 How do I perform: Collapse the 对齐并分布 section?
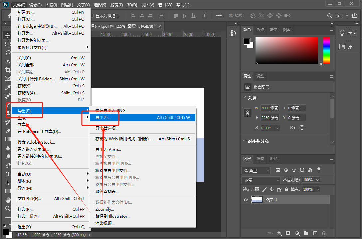point(244,140)
